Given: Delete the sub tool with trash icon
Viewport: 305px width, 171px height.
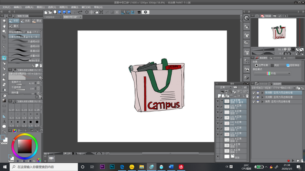Looking at the screenshot, I should click(x=41, y=66).
